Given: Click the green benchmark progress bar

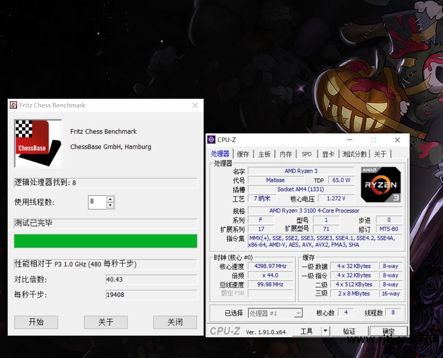Looking at the screenshot, I should [x=106, y=241].
